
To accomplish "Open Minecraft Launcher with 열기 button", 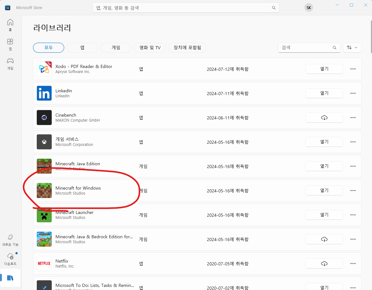I will (x=324, y=215).
